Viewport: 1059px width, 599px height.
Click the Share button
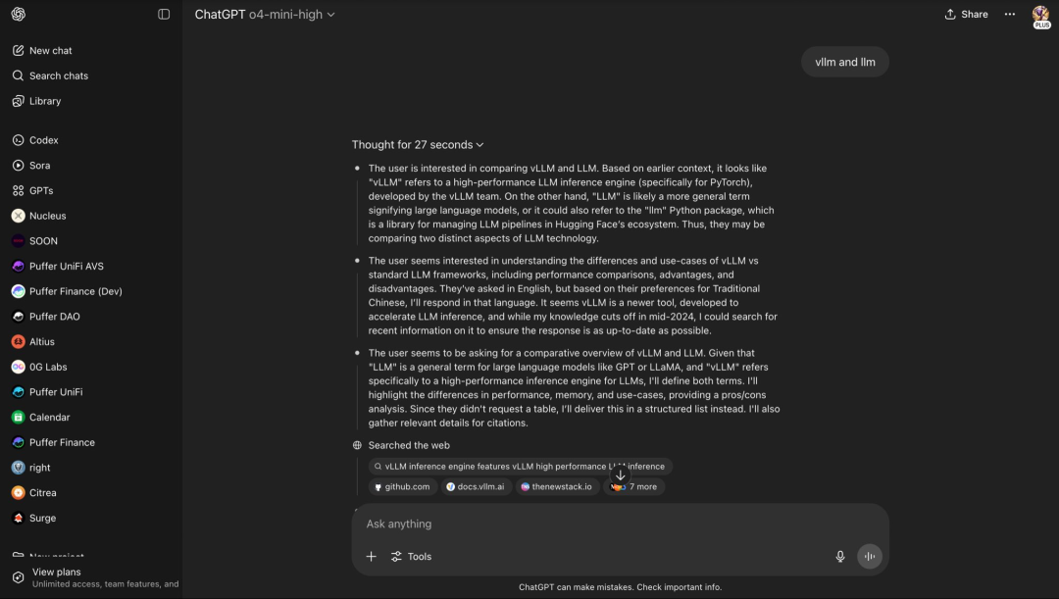pos(967,14)
